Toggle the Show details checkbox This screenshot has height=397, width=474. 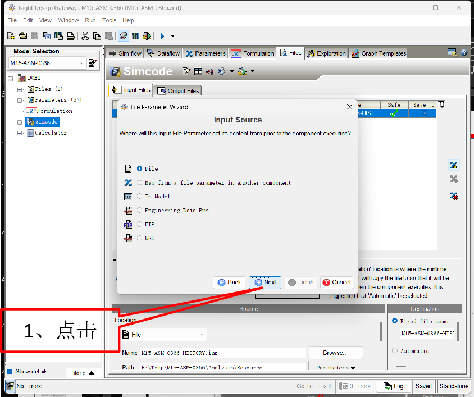pos(10,372)
